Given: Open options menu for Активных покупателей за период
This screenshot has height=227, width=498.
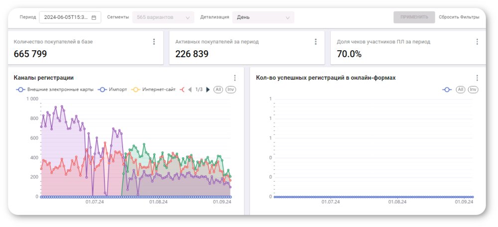Looking at the screenshot, I should click(316, 42).
